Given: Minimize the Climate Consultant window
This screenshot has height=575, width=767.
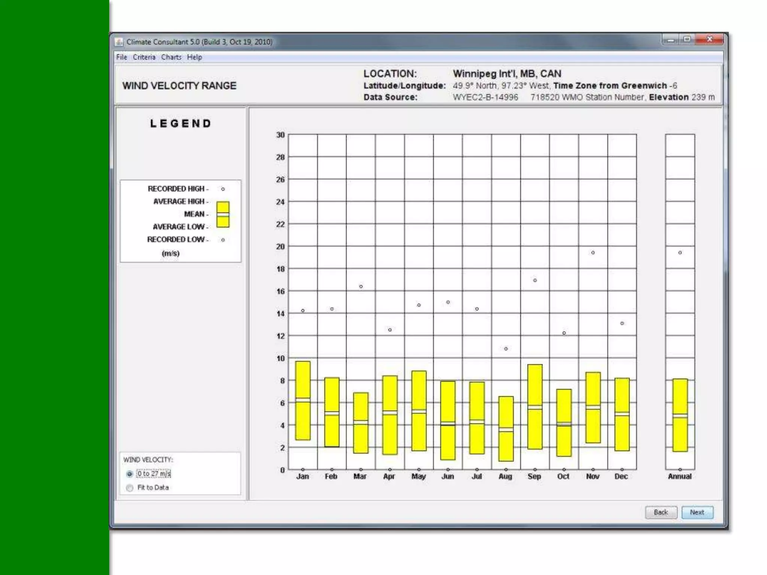Looking at the screenshot, I should pyautogui.click(x=670, y=40).
